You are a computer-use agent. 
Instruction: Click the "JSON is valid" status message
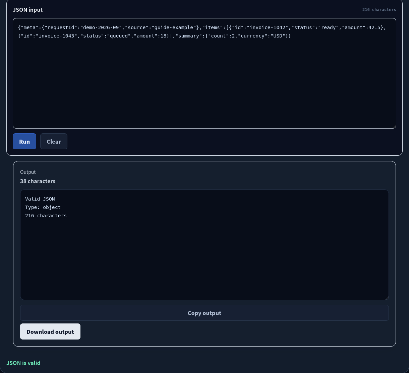point(23,363)
